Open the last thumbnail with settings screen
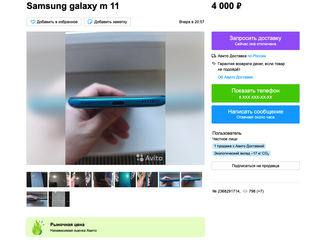This screenshot has width=322, height=244. [59, 199]
